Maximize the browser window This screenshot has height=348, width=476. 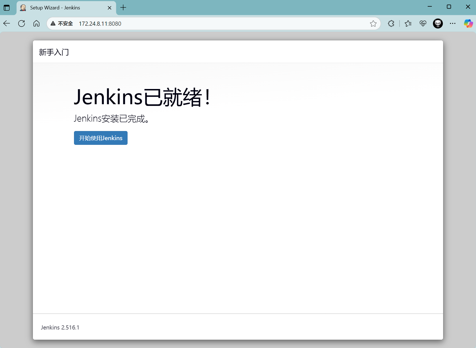coord(449,7)
